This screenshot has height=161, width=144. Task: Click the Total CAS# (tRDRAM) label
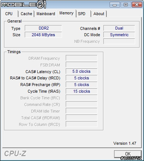41,118
